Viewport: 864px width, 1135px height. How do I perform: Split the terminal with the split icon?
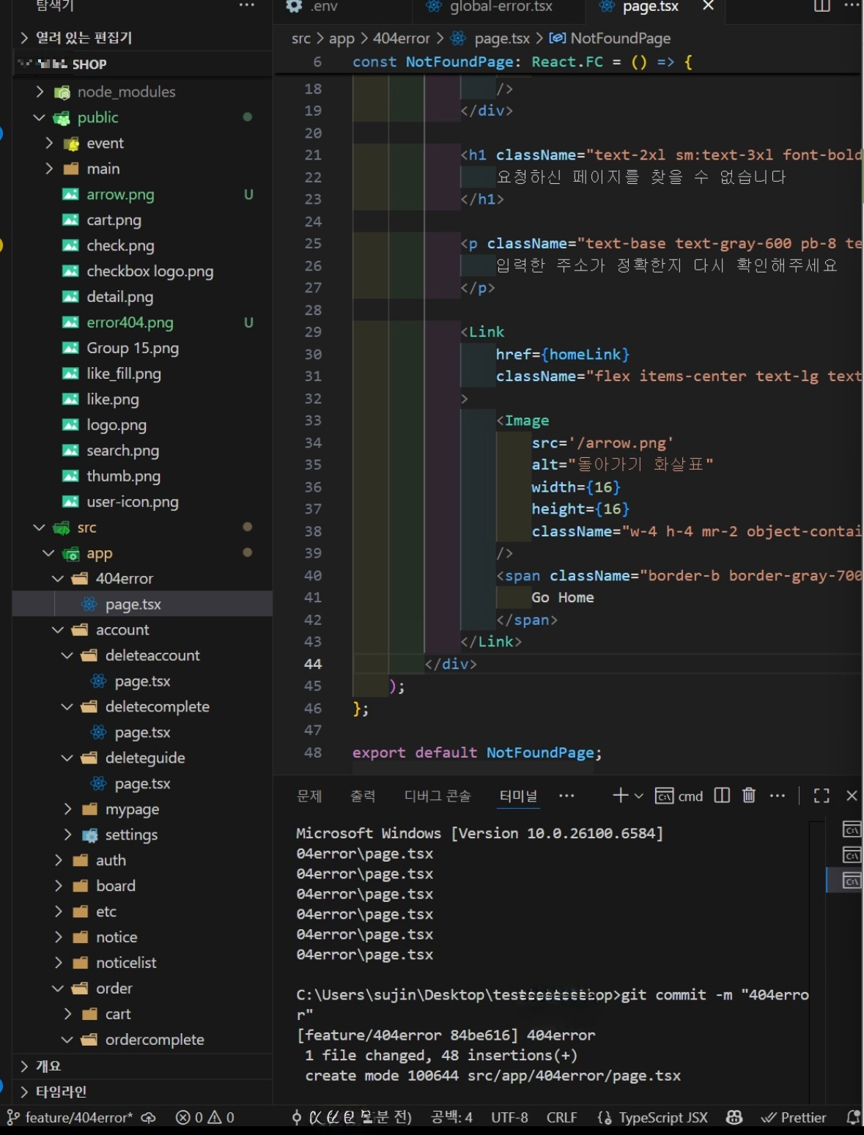722,796
